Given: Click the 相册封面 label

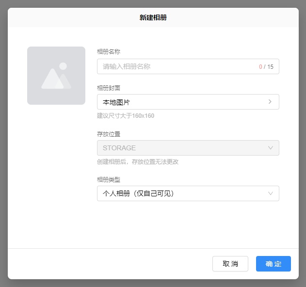Looking at the screenshot, I should point(109,88).
